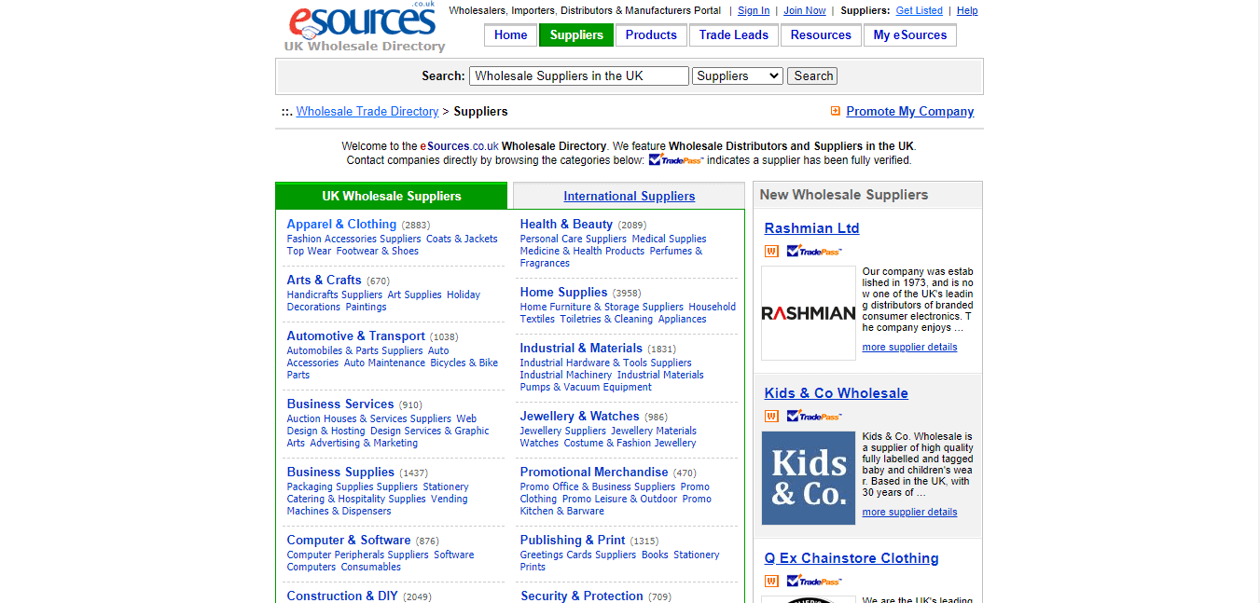Select the UK Wholesale Suppliers tab

pos(392,196)
